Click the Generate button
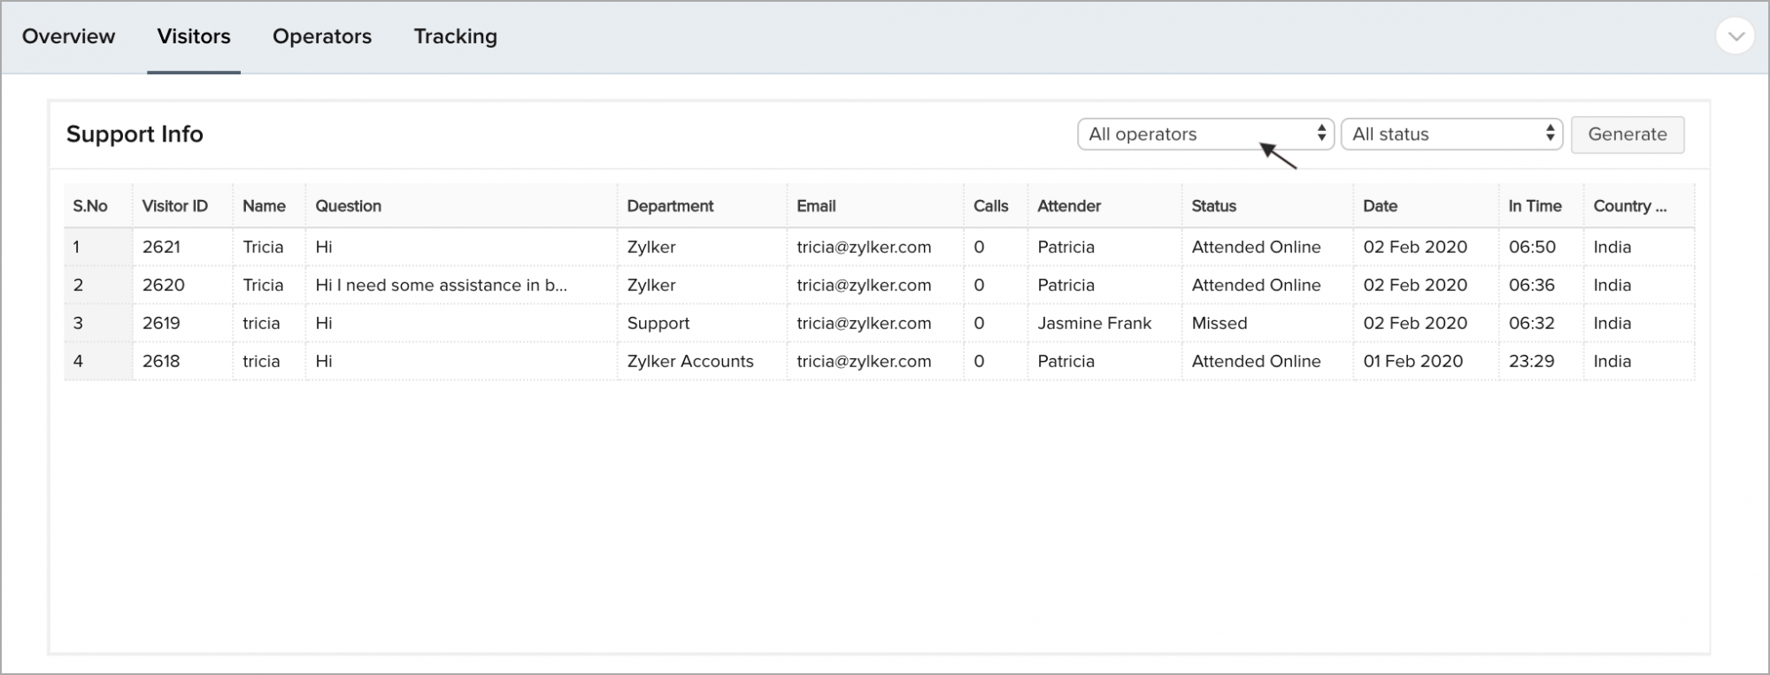Screen dimensions: 1770x675 pyautogui.click(x=1627, y=134)
